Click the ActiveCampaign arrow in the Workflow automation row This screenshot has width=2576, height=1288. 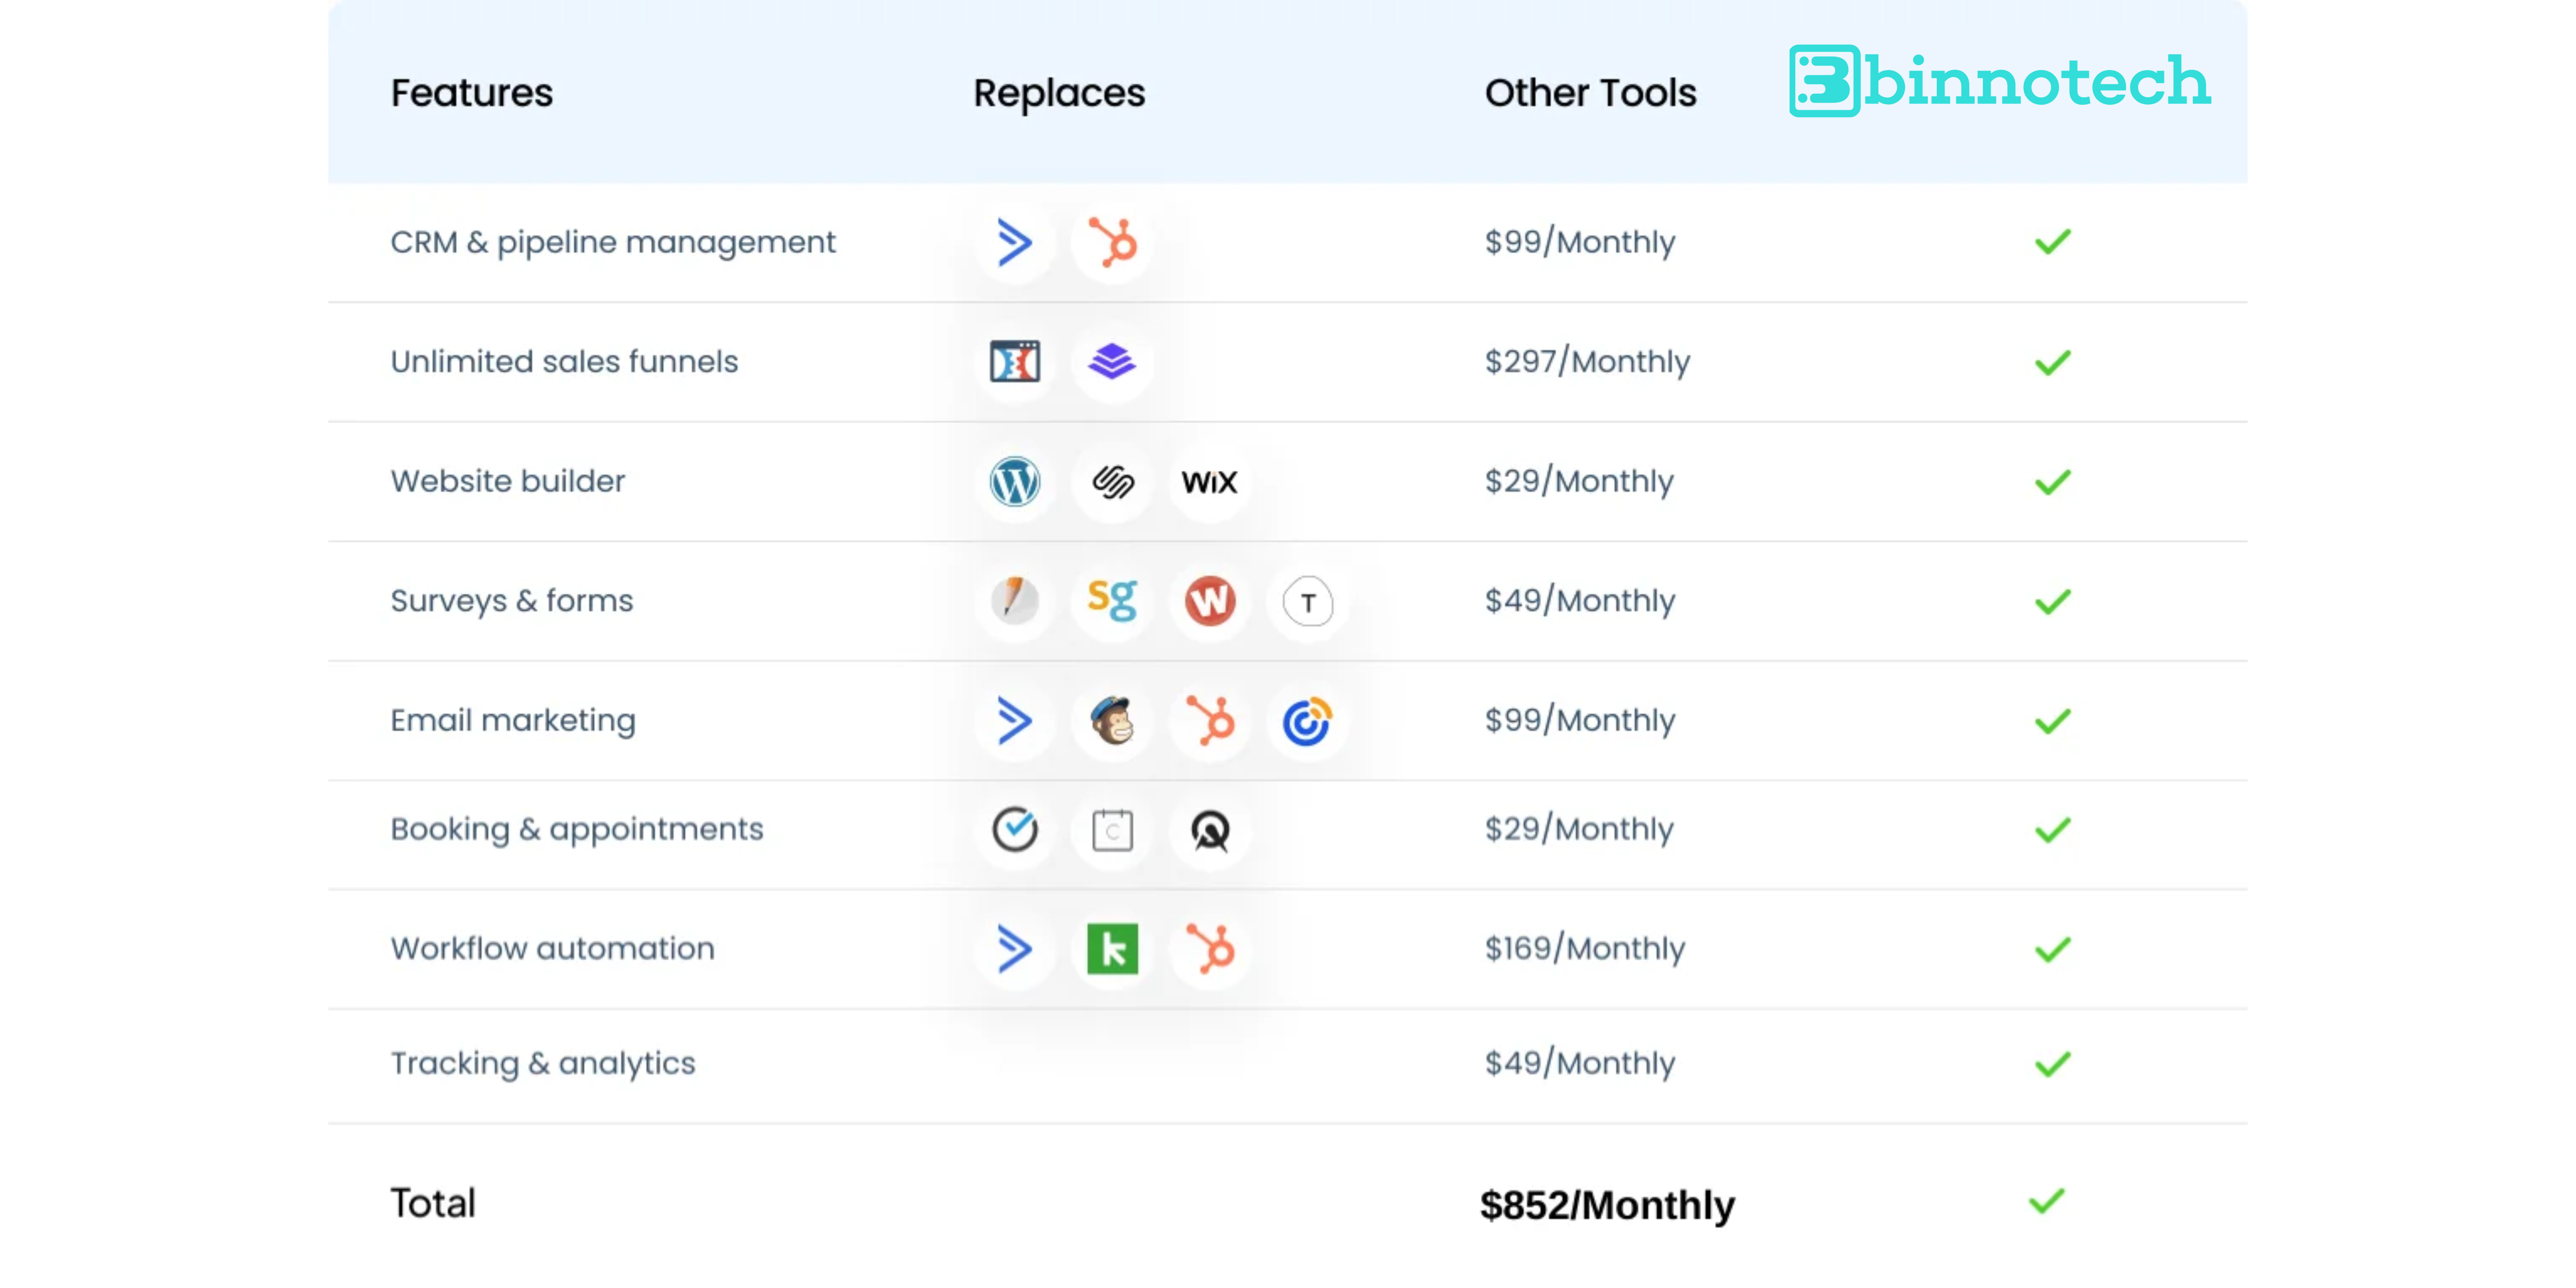pos(1014,948)
